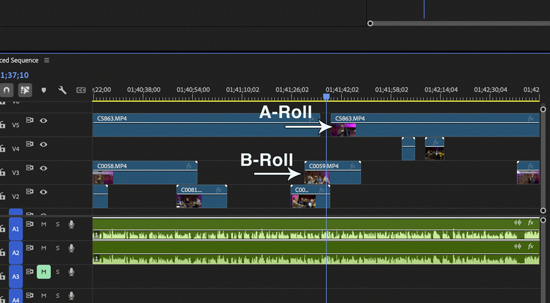Add a marker with the marker icon

tap(44, 90)
